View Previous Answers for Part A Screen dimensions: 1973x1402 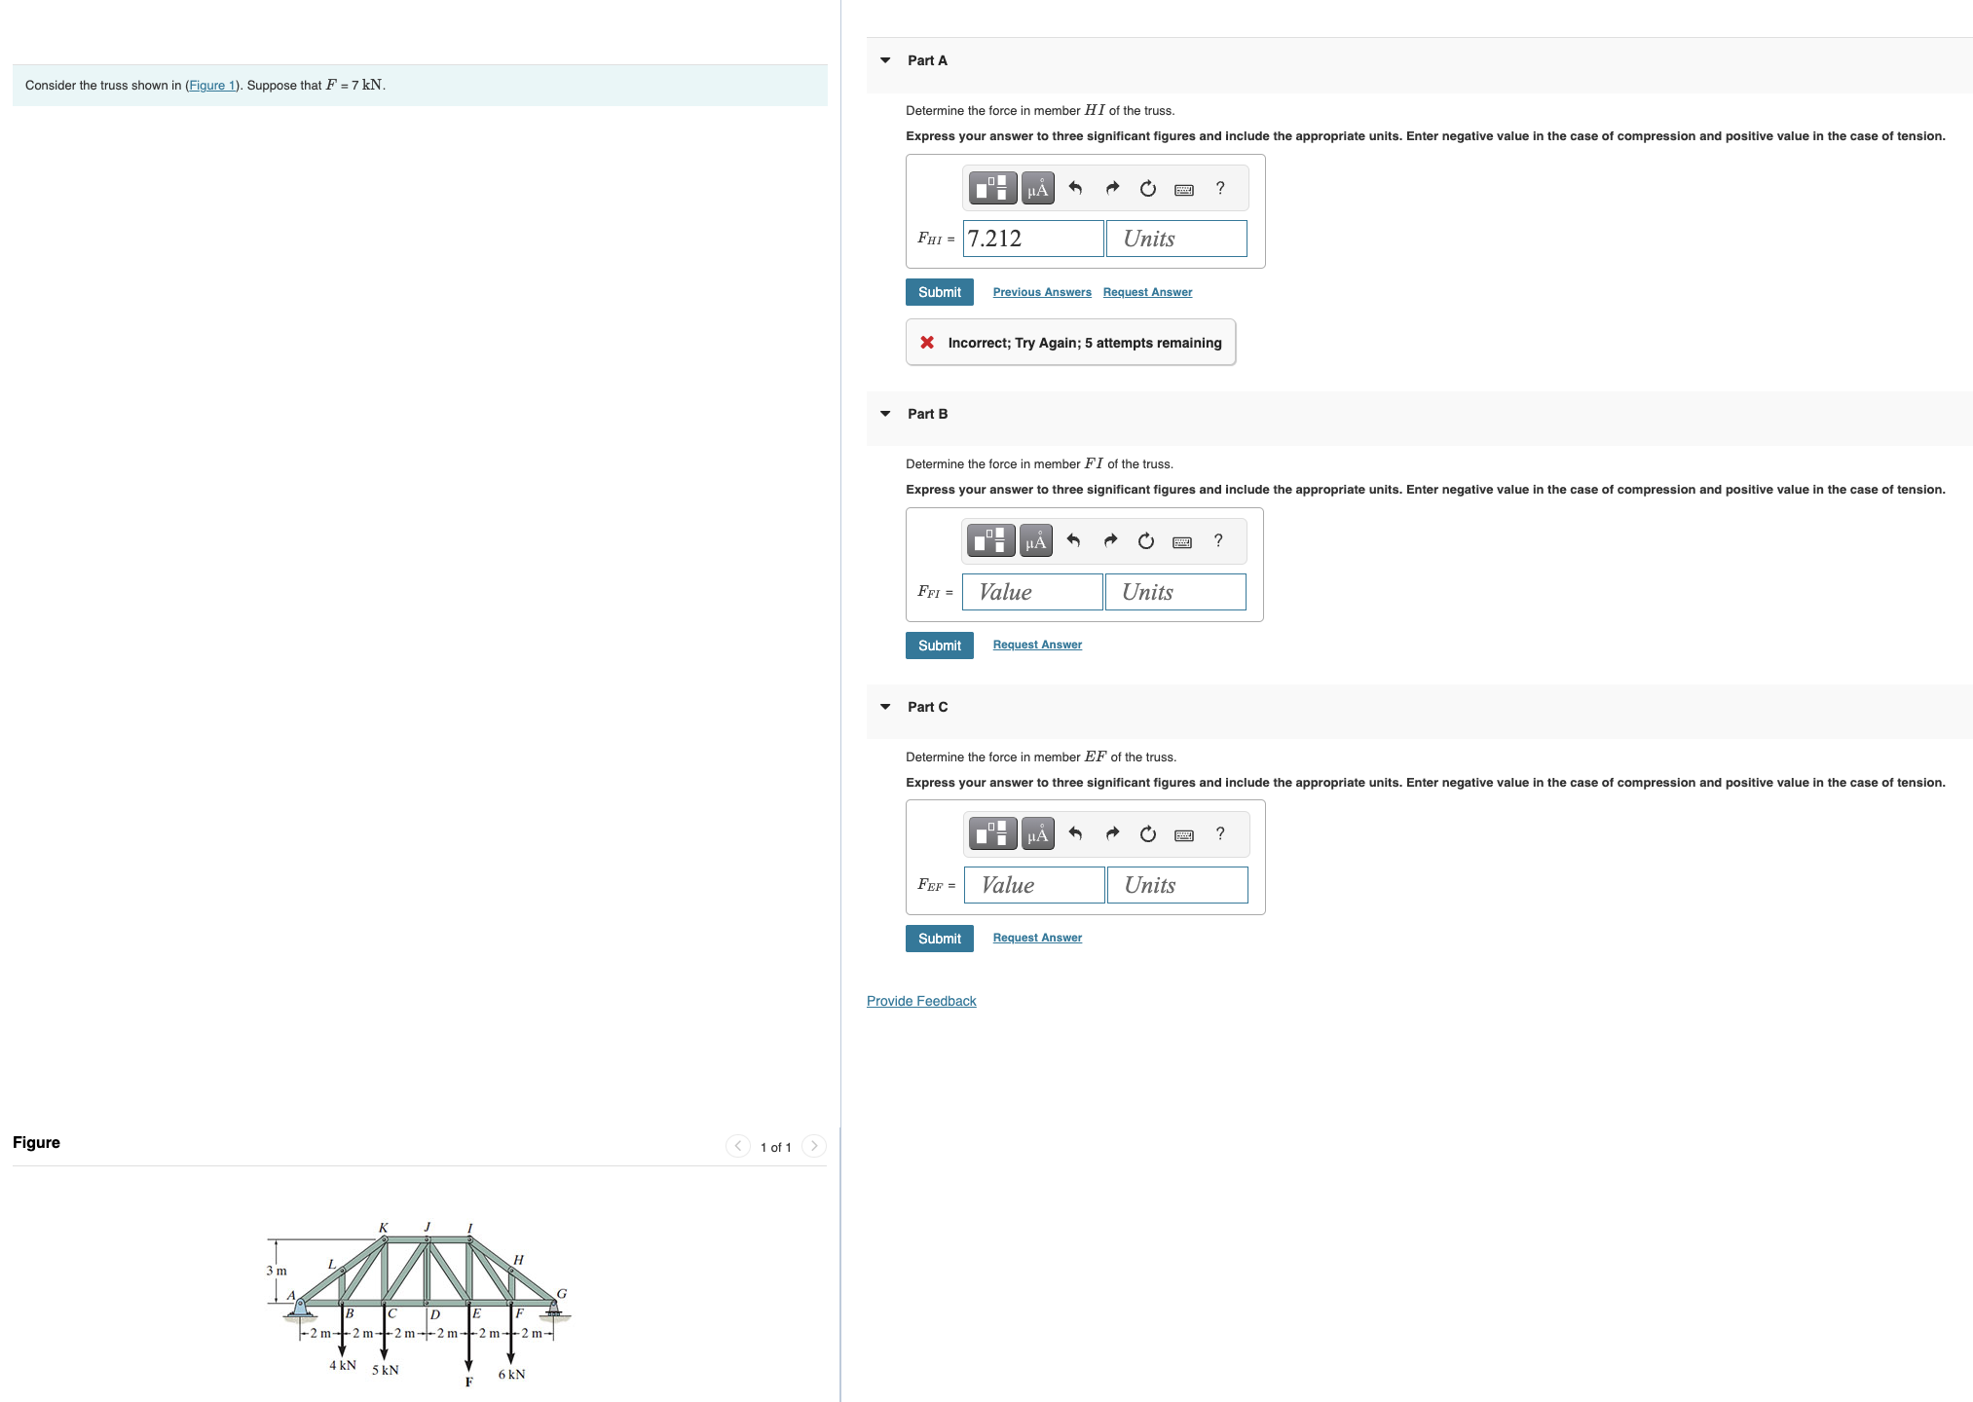[x=1041, y=291]
